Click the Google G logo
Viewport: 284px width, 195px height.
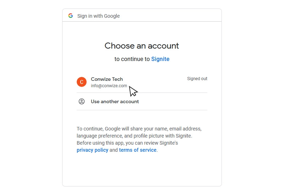[x=71, y=16]
